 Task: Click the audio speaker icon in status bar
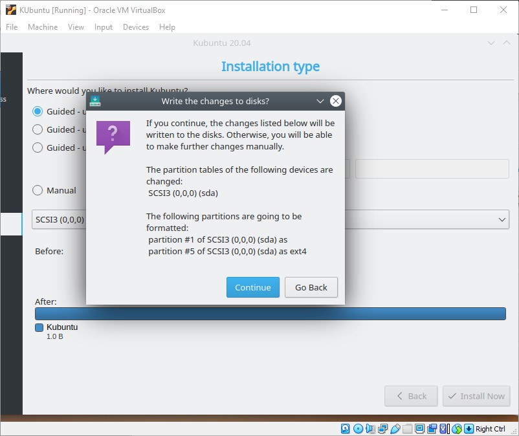point(370,429)
